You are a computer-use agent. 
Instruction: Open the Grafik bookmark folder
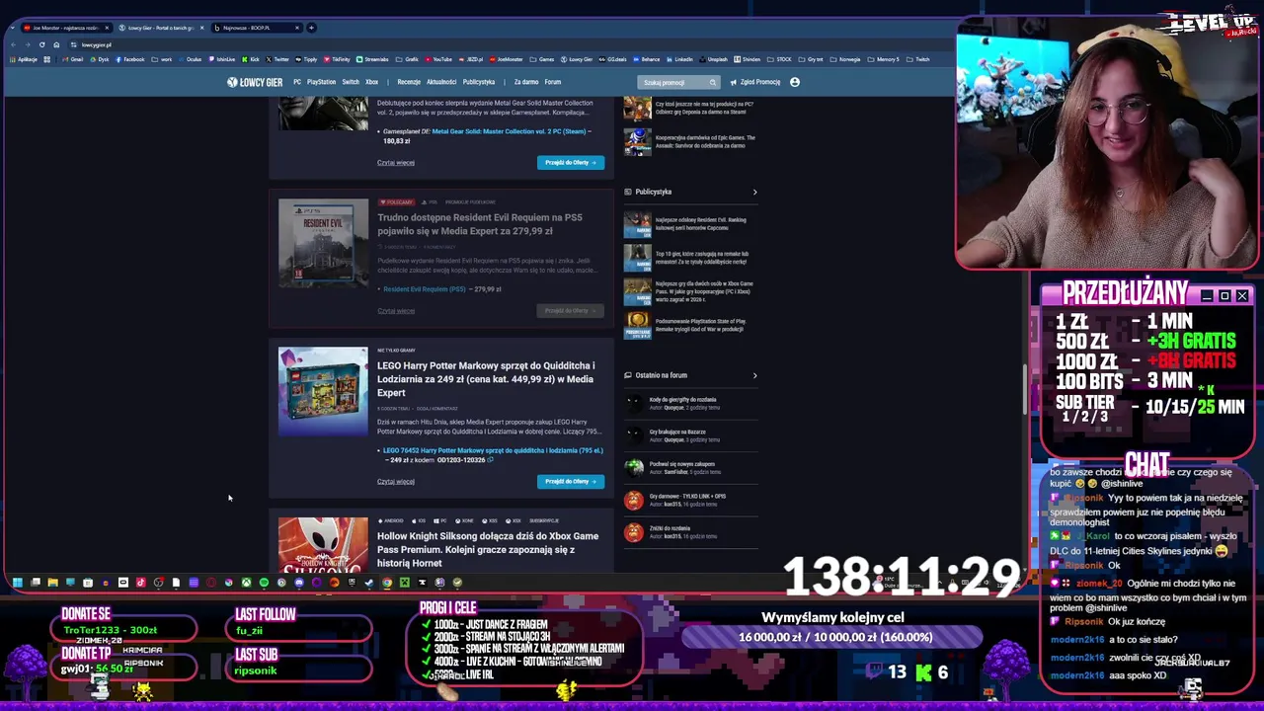point(407,59)
